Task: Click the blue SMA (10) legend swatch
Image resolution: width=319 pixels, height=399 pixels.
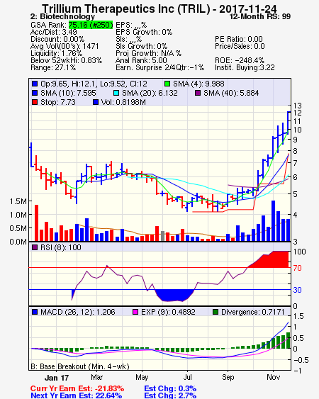Action: 35,93
